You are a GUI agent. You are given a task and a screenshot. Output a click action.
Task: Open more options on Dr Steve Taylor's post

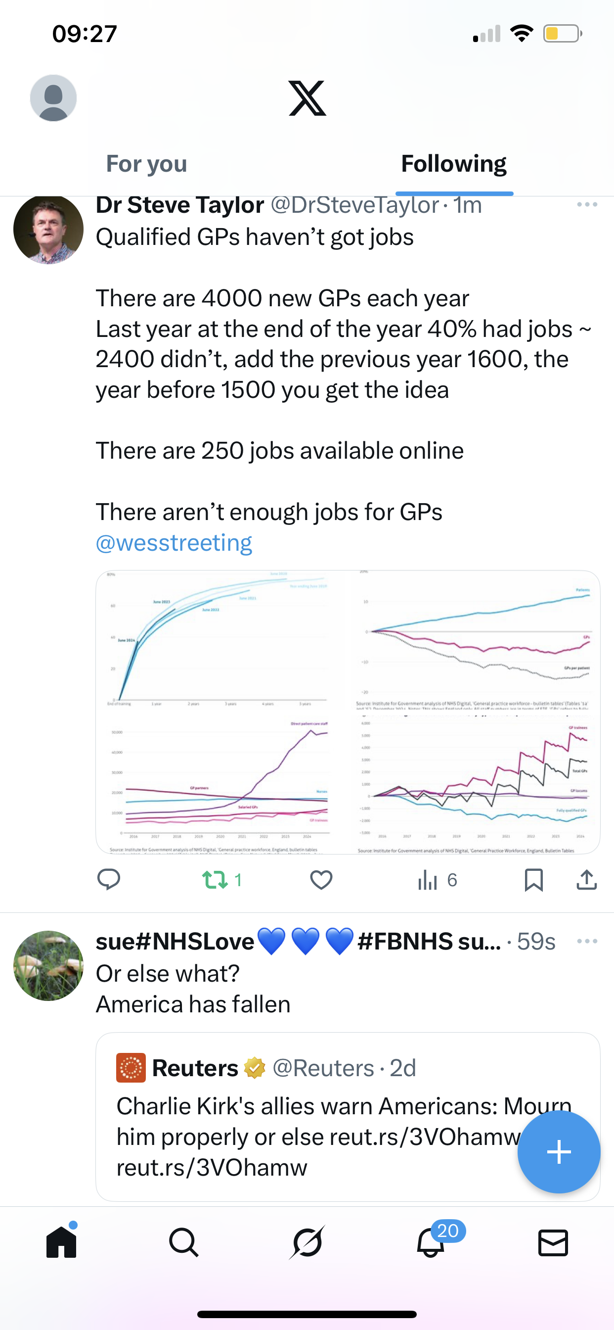click(587, 204)
